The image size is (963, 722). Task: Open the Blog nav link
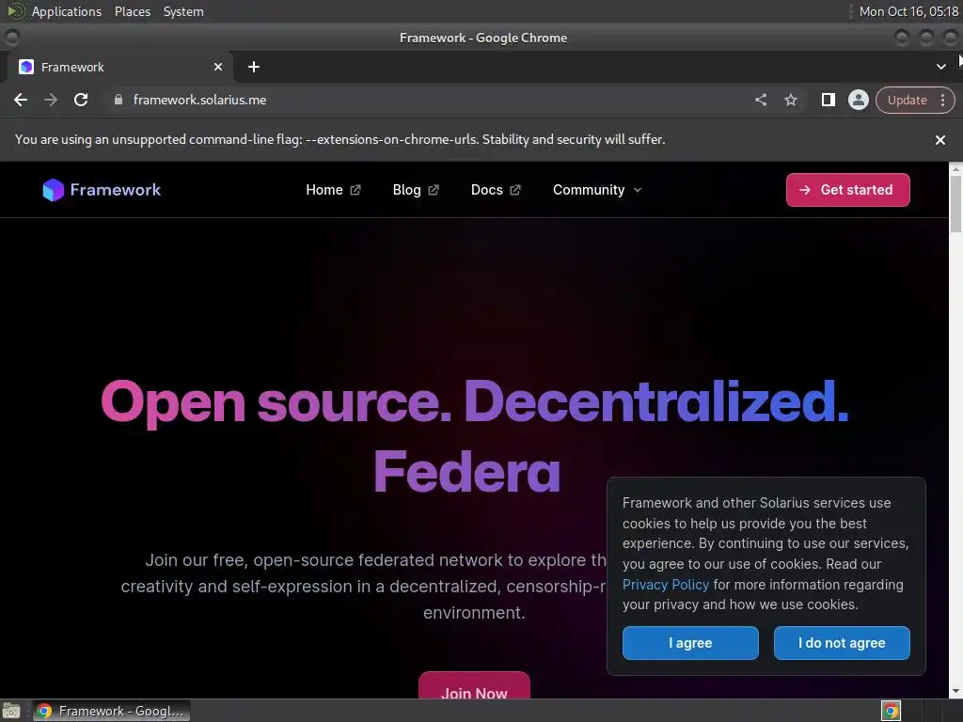pos(416,190)
